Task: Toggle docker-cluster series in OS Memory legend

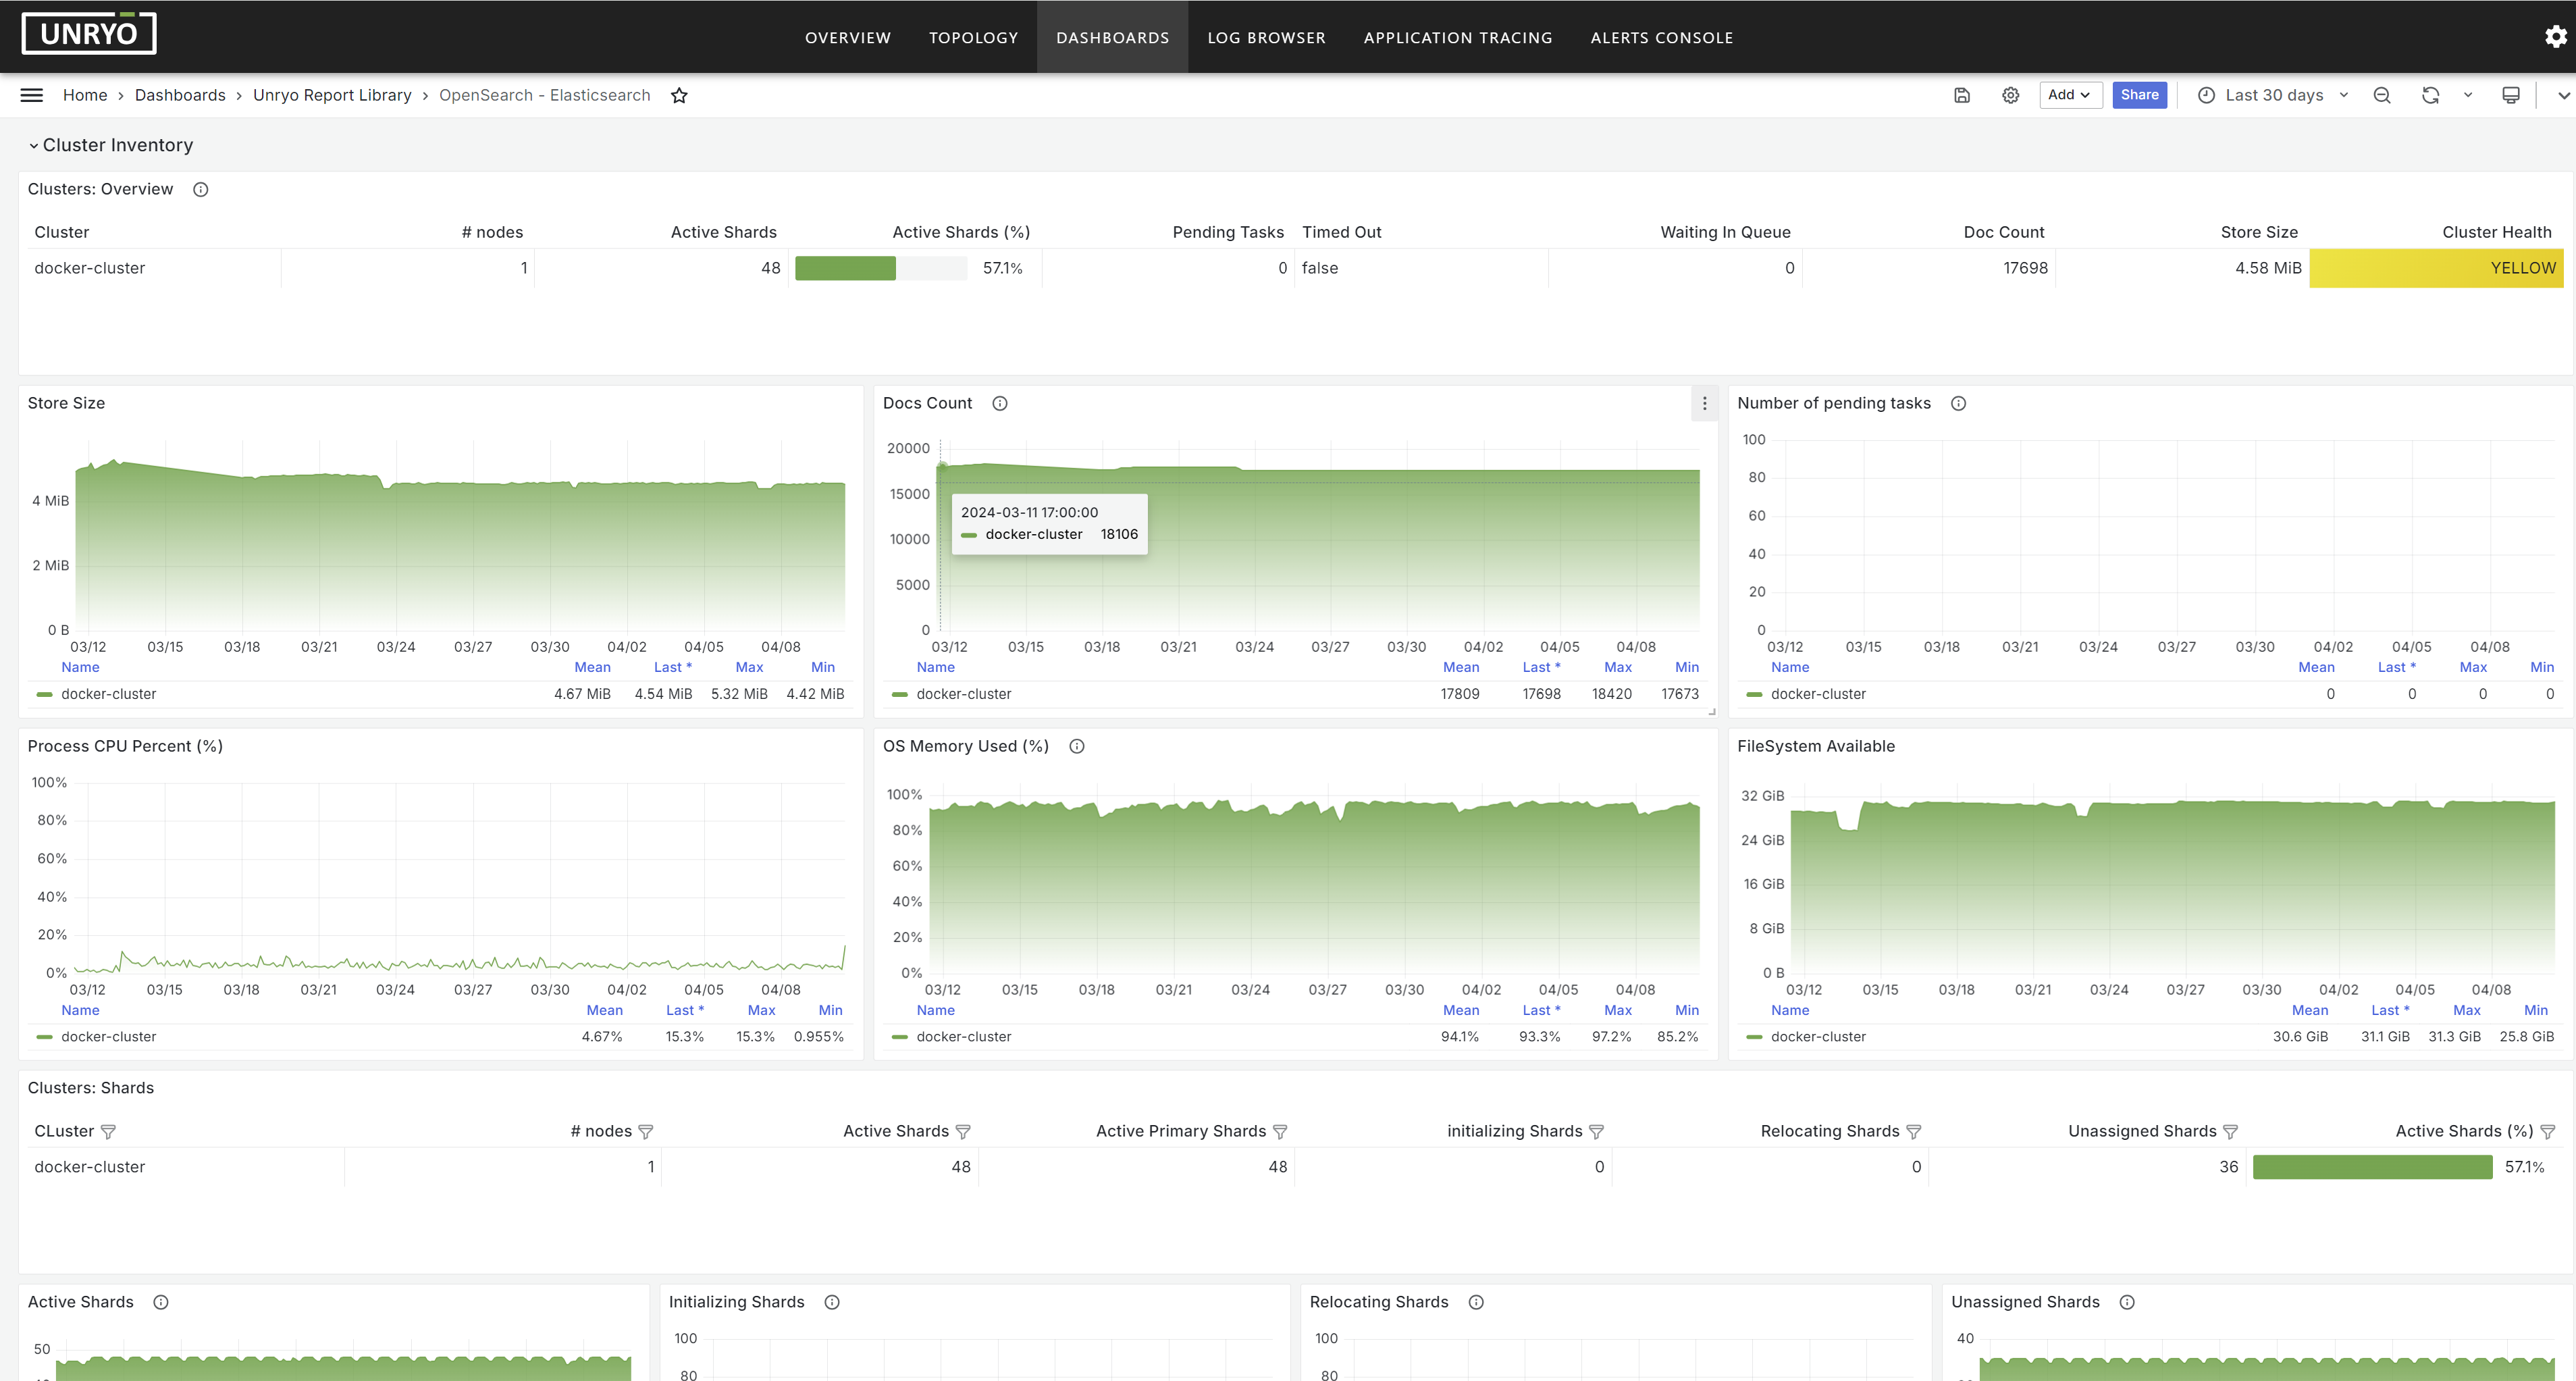Action: 963,1037
